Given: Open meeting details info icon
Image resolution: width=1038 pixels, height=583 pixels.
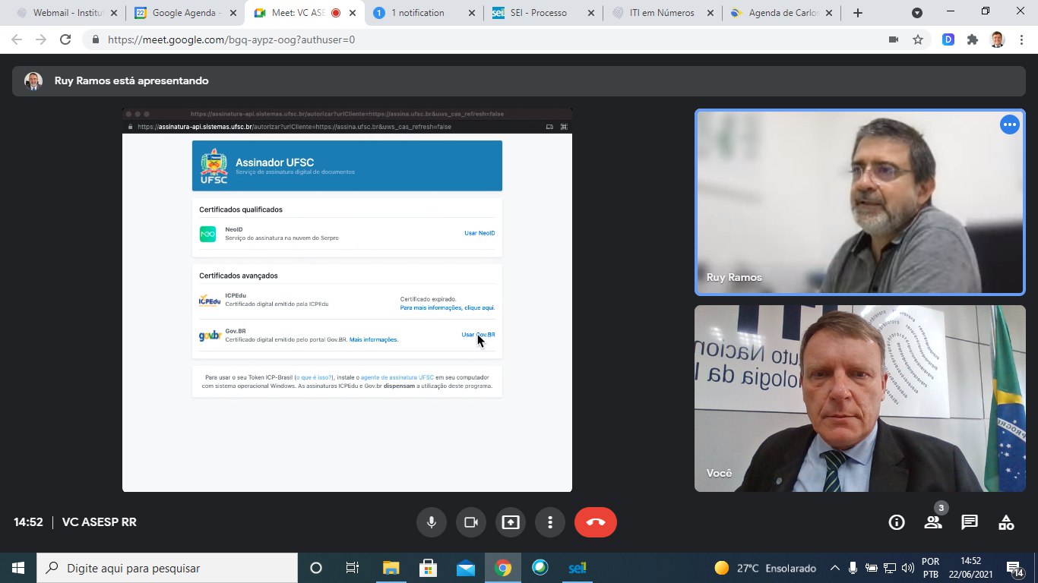Looking at the screenshot, I should point(897,522).
